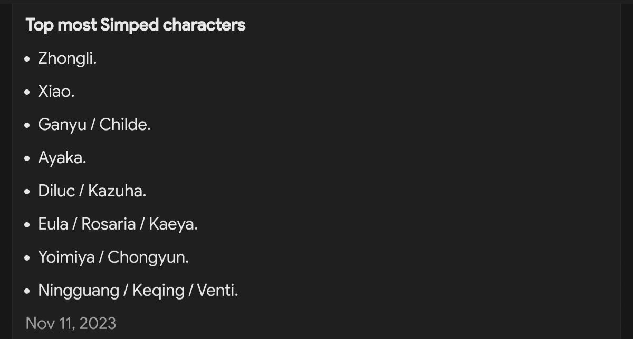Image resolution: width=633 pixels, height=339 pixels.
Task: Click the bullet point beside Ayaka
Action: [27, 158]
